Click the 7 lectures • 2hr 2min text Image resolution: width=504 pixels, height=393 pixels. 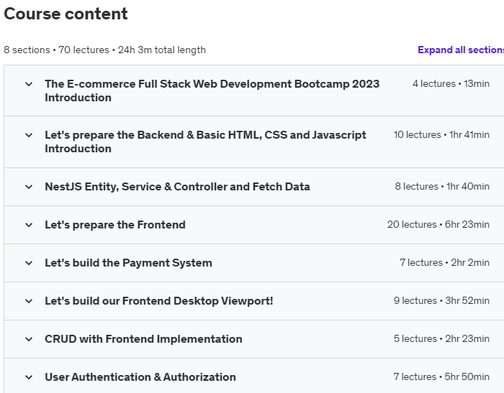[x=444, y=263]
